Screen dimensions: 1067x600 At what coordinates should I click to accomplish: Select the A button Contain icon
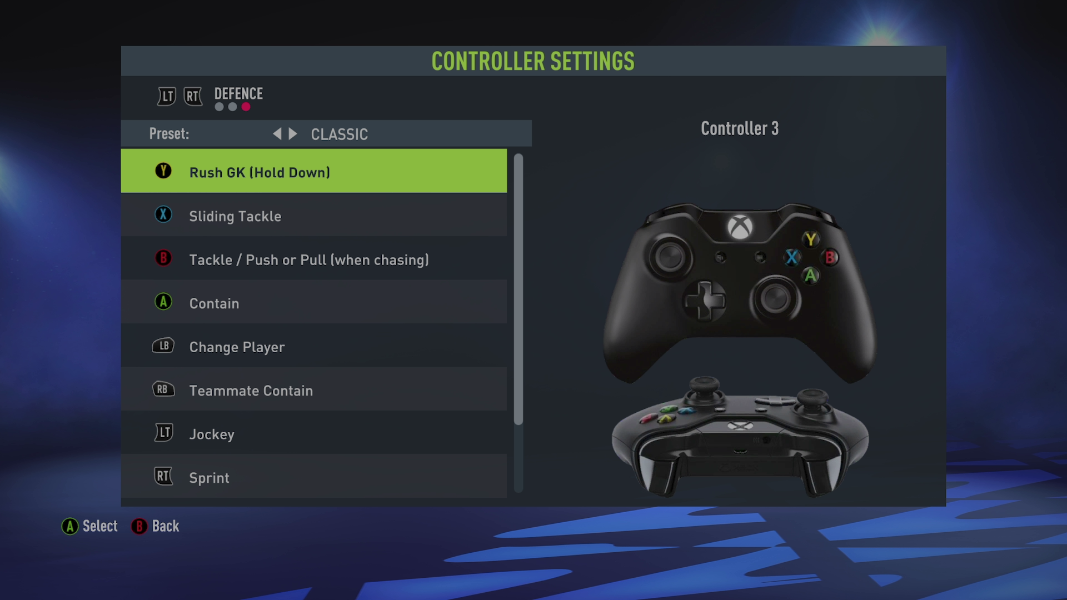[x=163, y=303]
